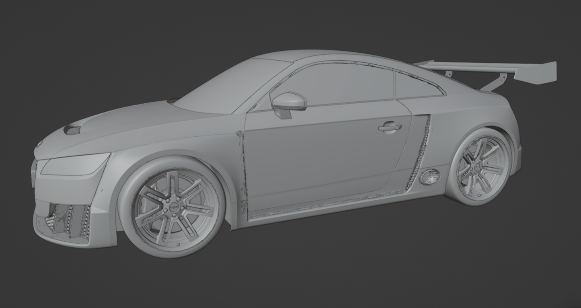Select the front wheel center hub cap

pyautogui.click(x=173, y=207)
